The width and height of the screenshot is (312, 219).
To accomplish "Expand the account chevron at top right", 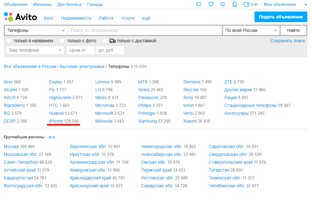I will point(306,5).
